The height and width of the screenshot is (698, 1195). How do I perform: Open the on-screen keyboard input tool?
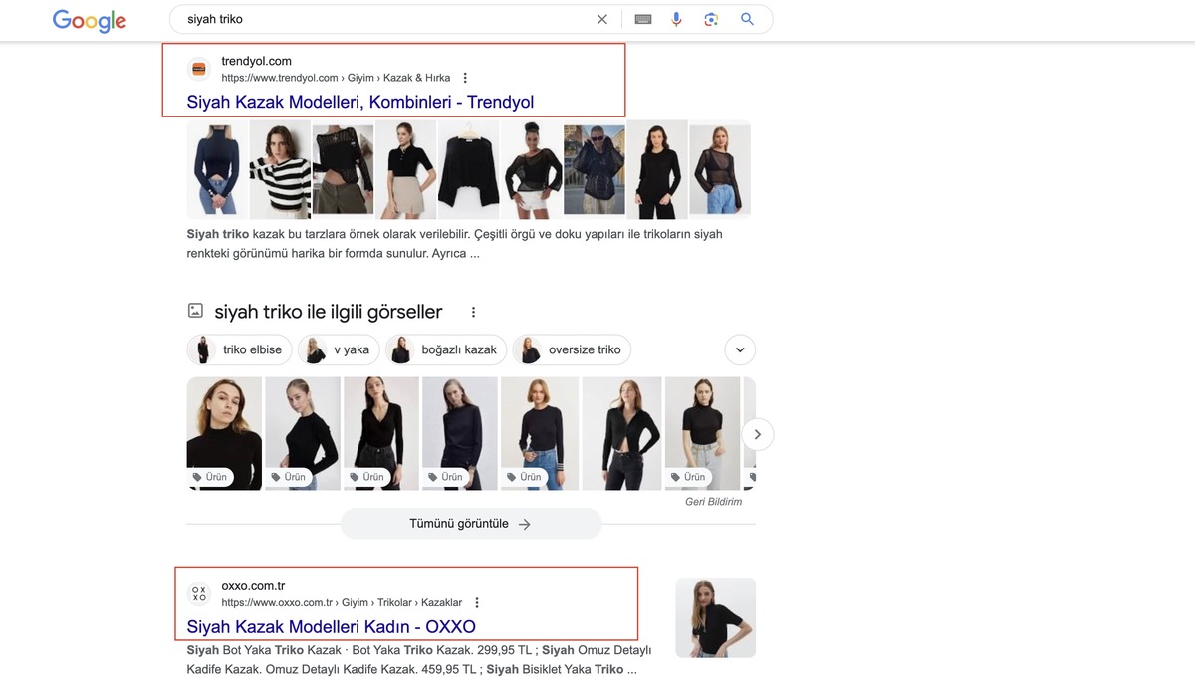pos(643,19)
